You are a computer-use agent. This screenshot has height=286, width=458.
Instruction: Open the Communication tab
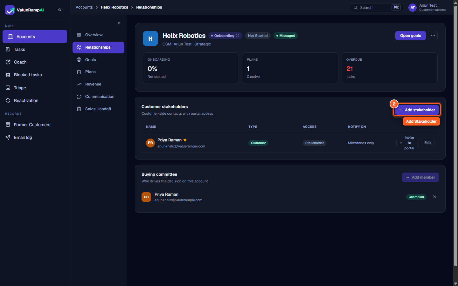point(98,97)
